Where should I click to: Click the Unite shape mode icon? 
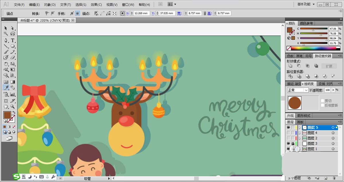click(x=290, y=66)
